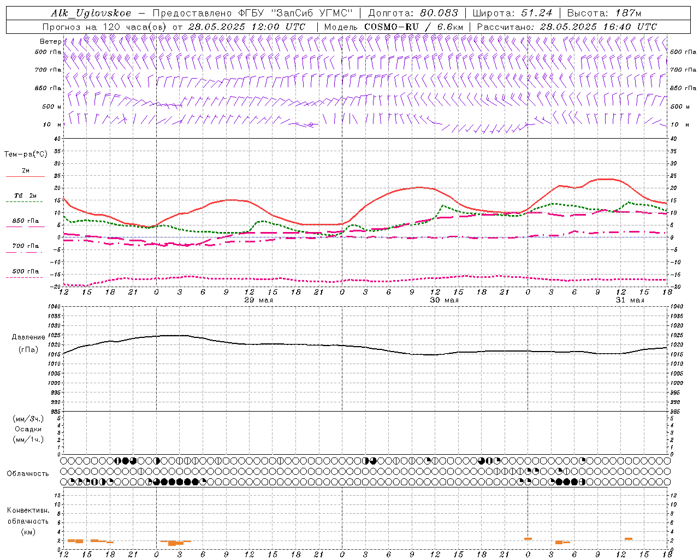Click the orange convective bar at 0h 31 мая
699x559 pixels.
[x=528, y=539]
